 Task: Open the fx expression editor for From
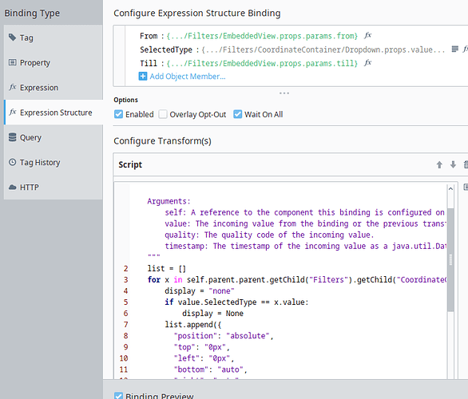point(367,36)
